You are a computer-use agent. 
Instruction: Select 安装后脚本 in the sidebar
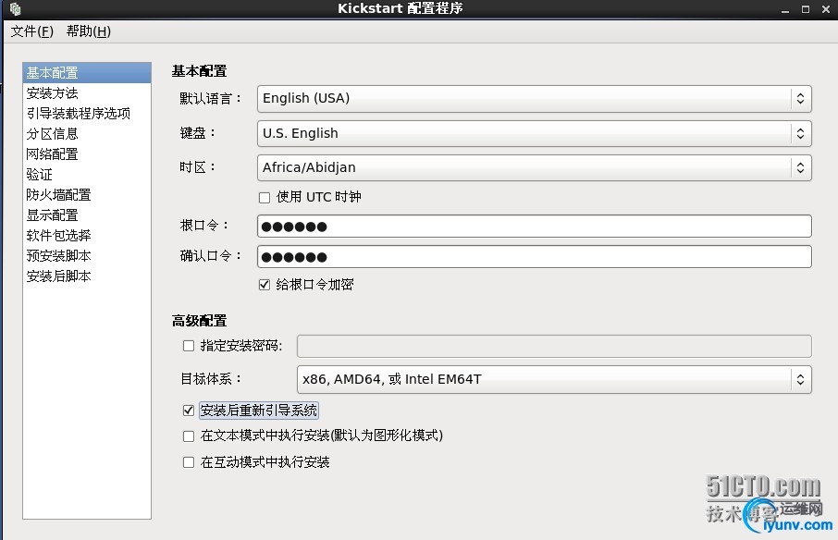(87, 276)
